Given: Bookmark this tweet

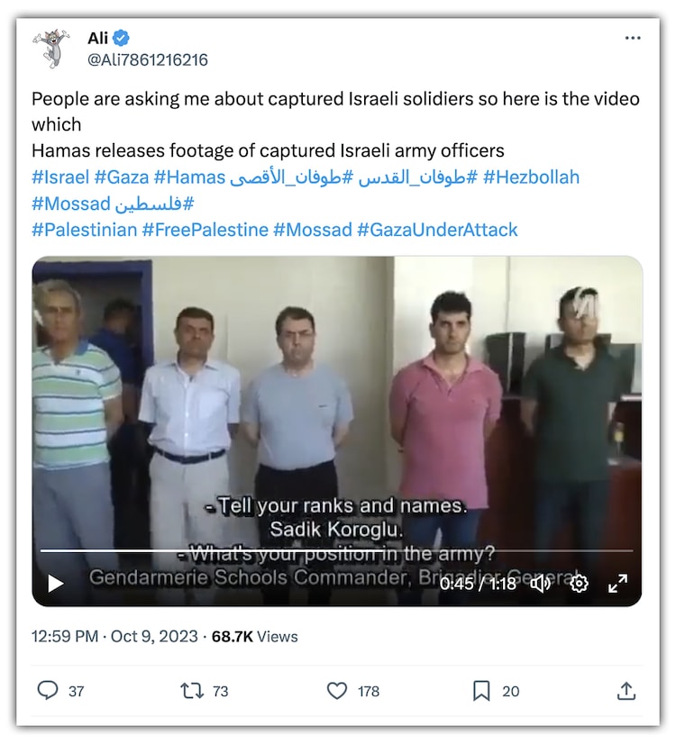Looking at the screenshot, I should (x=481, y=691).
